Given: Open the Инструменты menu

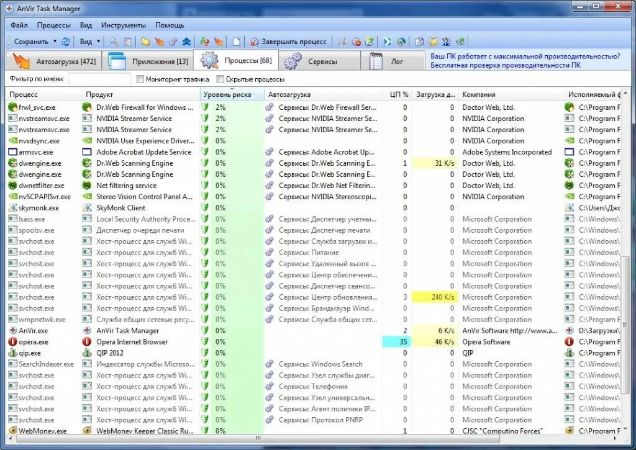Looking at the screenshot, I should point(124,25).
